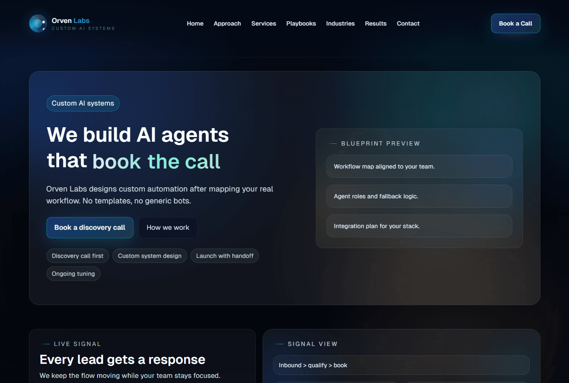
Task: Click the Orven Labs globe logo icon
Action: 38,23
